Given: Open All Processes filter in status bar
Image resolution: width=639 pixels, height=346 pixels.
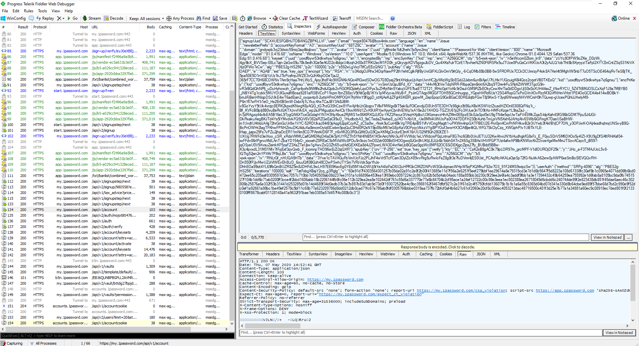Looking at the screenshot, I should (x=43, y=343).
